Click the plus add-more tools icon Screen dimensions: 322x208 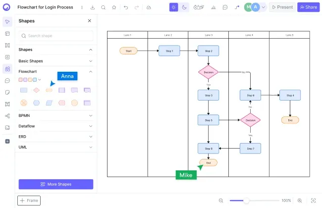[x=7, y=141]
